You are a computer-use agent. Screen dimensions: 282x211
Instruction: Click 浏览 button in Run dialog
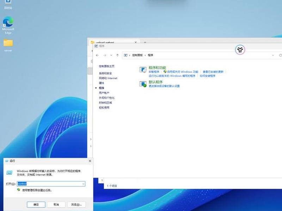coord(76,204)
